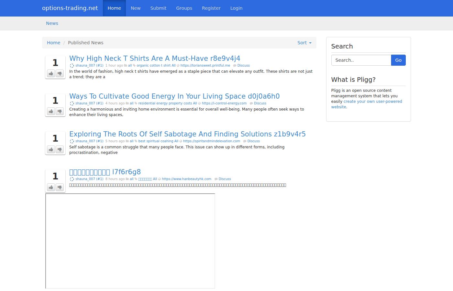Open the New menu item
This screenshot has height=291, width=453.
click(x=136, y=8)
